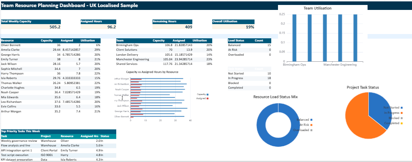Select the At Risk orange legend swatch
412x162 pixels.
[311, 125]
